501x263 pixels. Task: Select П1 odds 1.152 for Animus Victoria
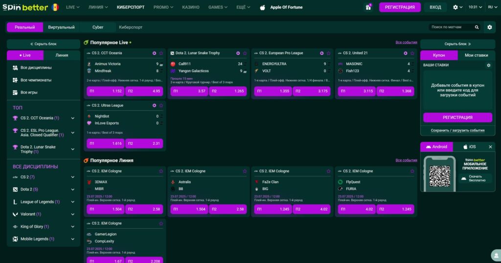coord(105,91)
